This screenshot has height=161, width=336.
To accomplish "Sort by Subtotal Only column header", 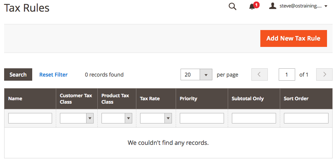I will coord(248,99).
